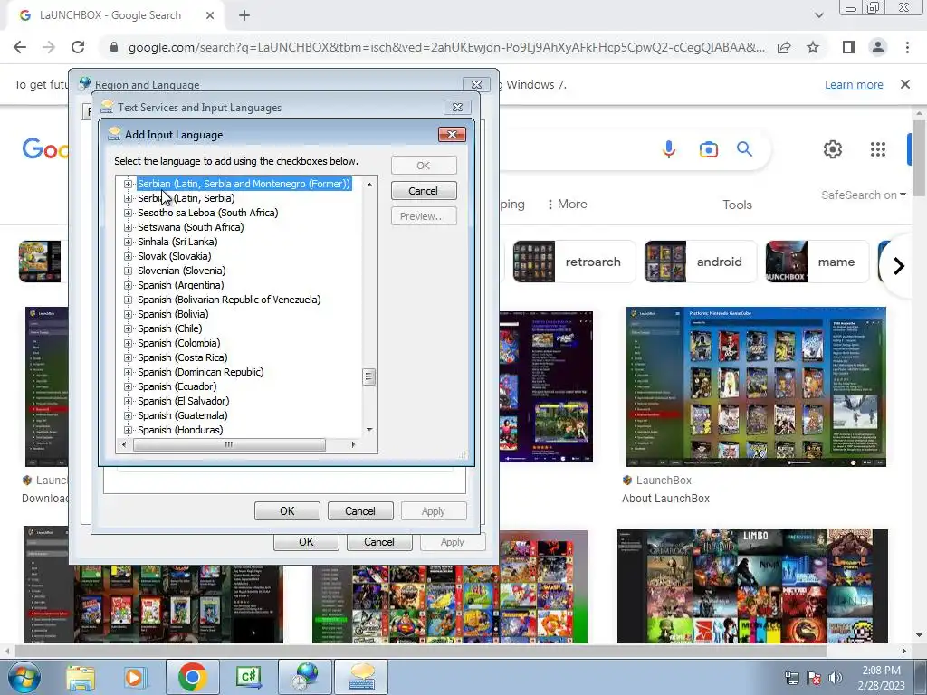Toggle the Chrome side panel
This screenshot has height=695, width=927.
point(849,47)
